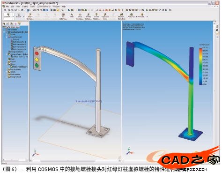
Task: Collapse the Load/Restraint tree node
Action: tap(7, 37)
